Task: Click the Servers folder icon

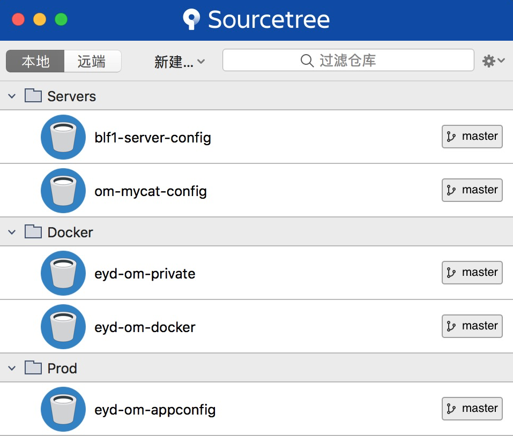Action: click(33, 95)
